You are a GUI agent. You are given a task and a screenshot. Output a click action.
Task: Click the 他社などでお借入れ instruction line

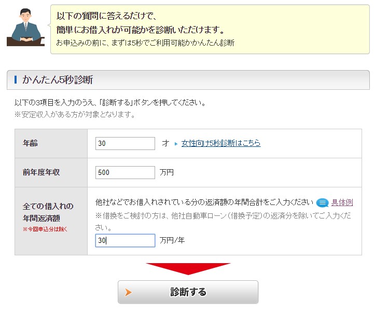[x=204, y=202]
